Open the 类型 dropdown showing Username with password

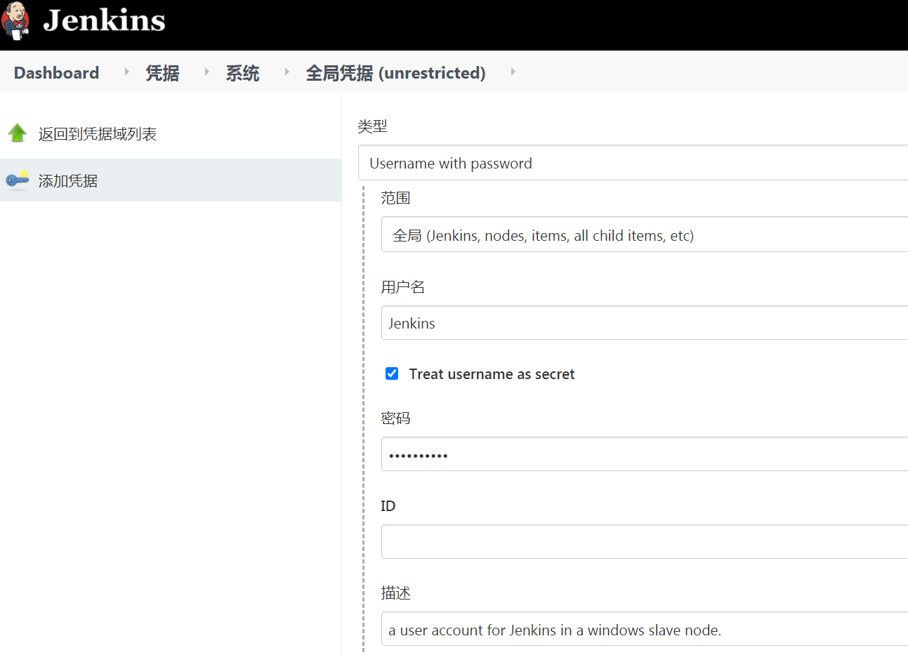coord(633,163)
